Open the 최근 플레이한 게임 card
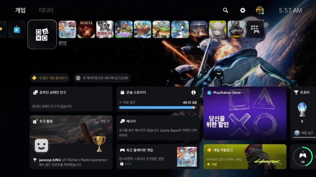Viewport: 316px width, 177px height. pos(158,156)
